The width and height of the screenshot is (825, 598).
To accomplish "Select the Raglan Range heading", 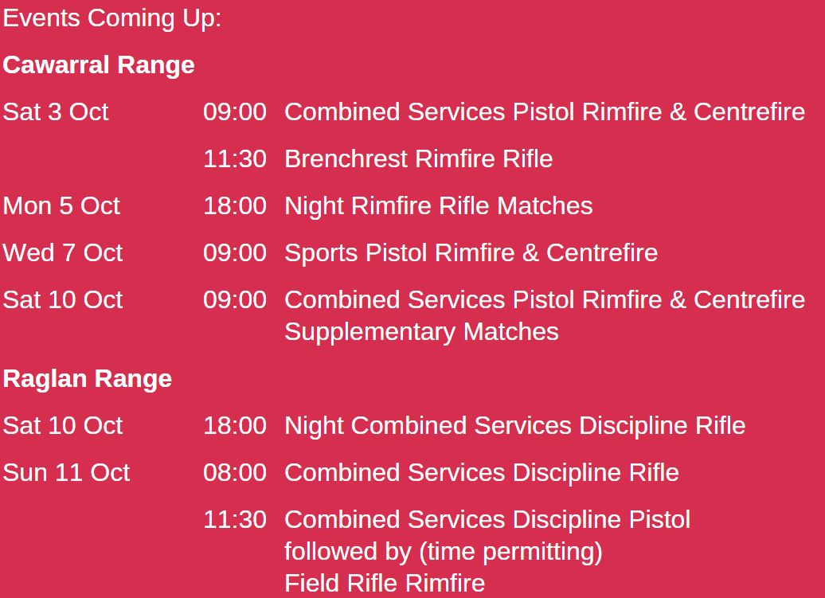I will coord(88,379).
